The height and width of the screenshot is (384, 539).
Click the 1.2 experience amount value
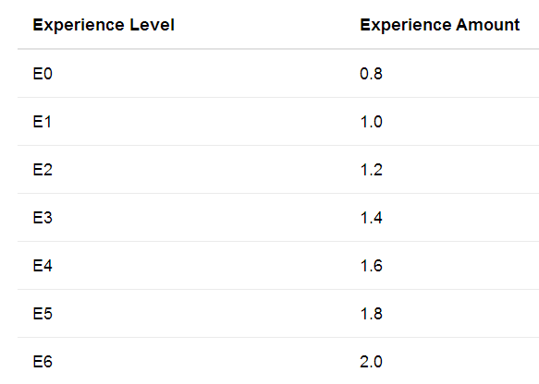[371, 170]
